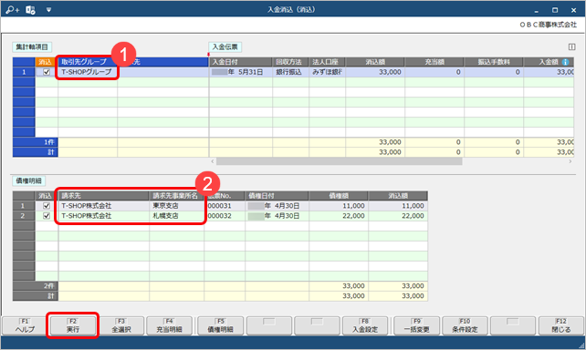Select row header 2 in 債権明細 grid
Screen dimensions: 586x350
click(x=24, y=216)
